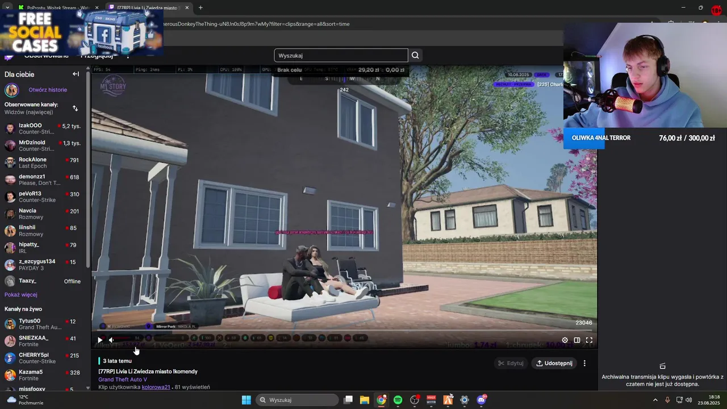Enter fullscreen in the video player
The image size is (727, 409).
click(589, 340)
